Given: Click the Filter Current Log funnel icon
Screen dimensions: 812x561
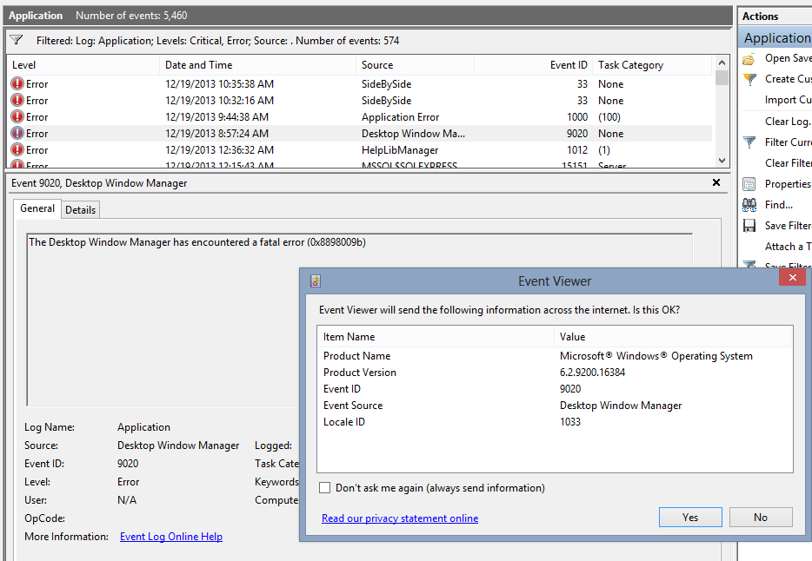Looking at the screenshot, I should [749, 142].
